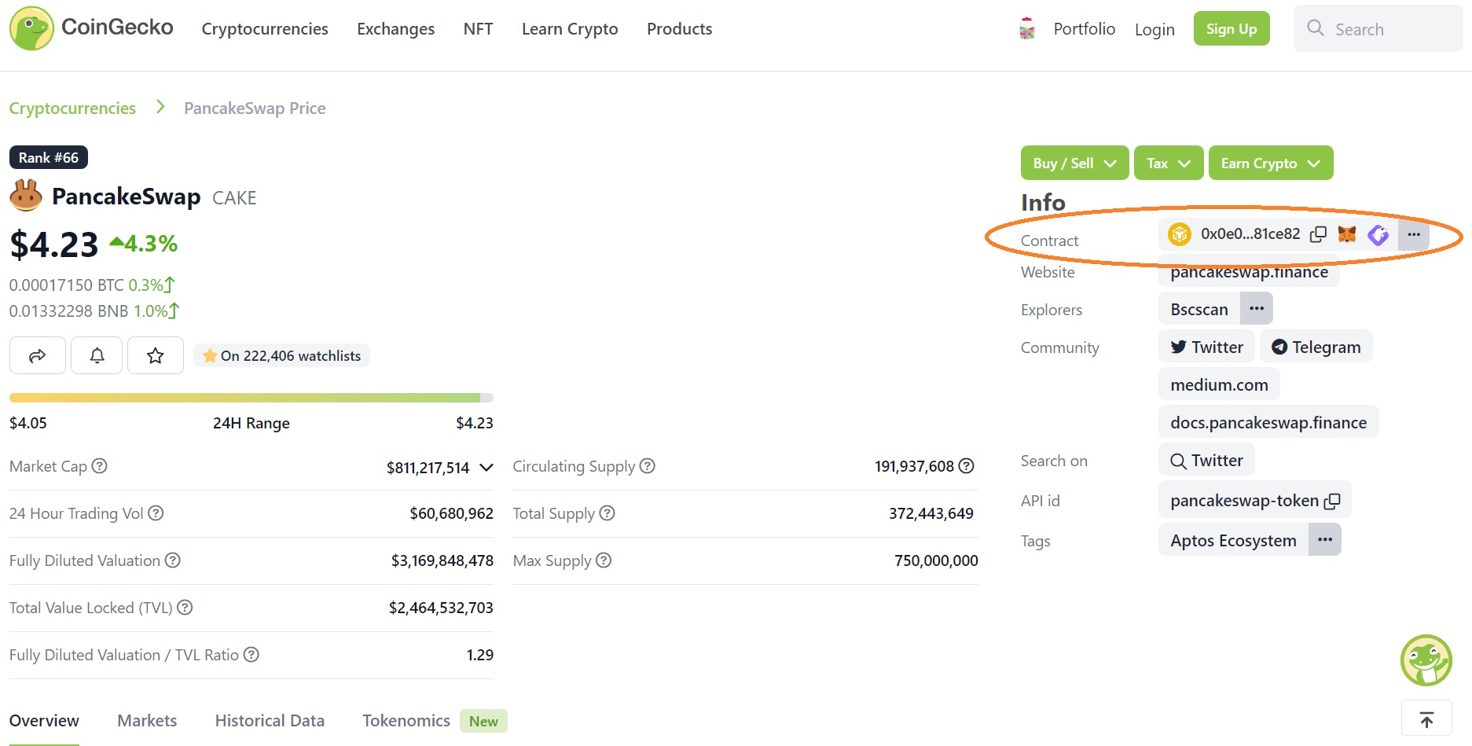
Task: Add CAKE token to MetaMask
Action: 1345,233
